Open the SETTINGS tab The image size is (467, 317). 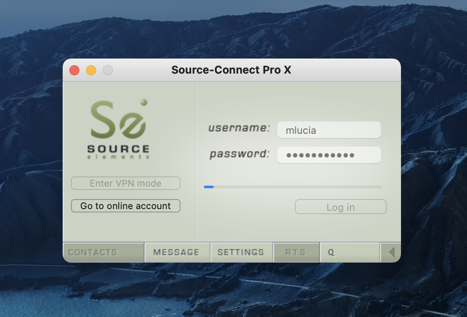tap(241, 253)
